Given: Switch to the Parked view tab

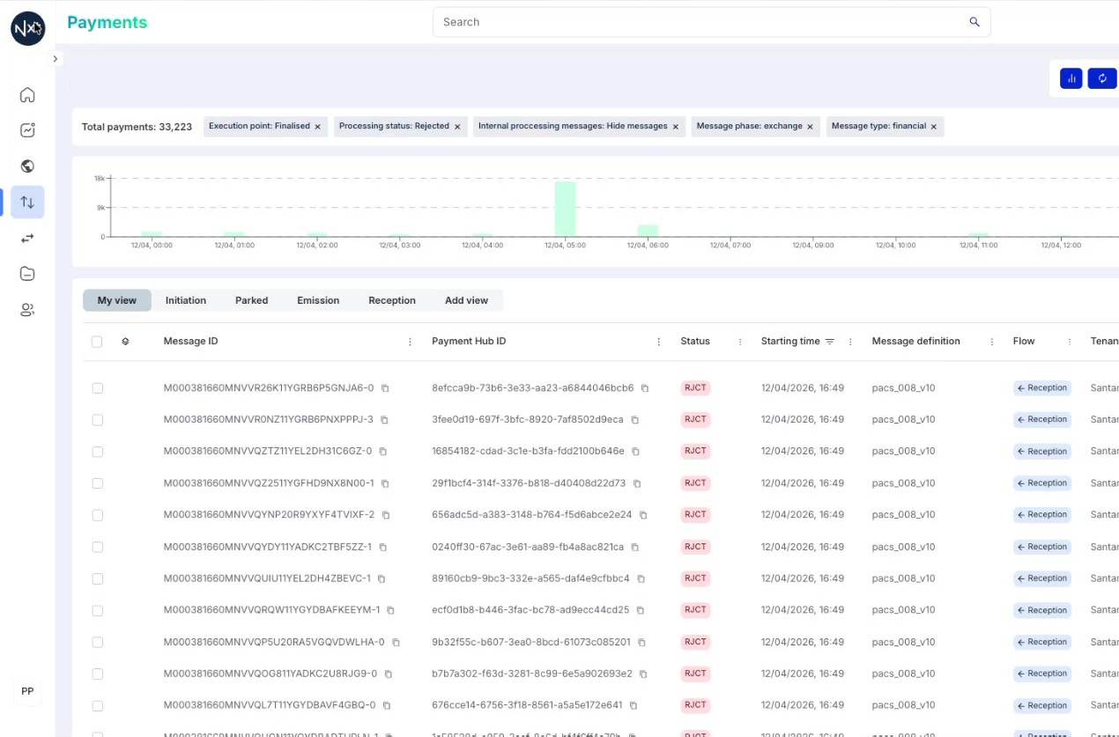Looking at the screenshot, I should tap(251, 300).
